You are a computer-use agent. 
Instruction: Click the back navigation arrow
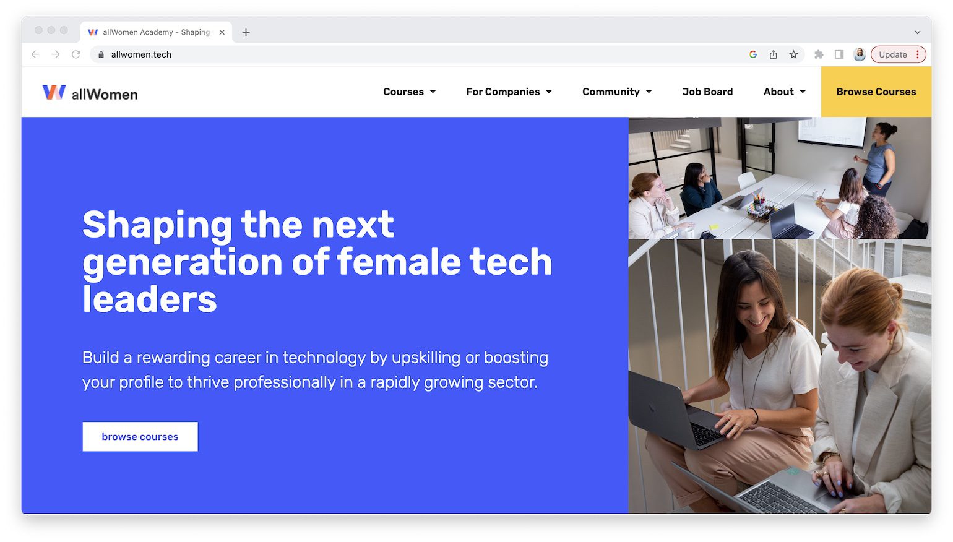(35, 54)
